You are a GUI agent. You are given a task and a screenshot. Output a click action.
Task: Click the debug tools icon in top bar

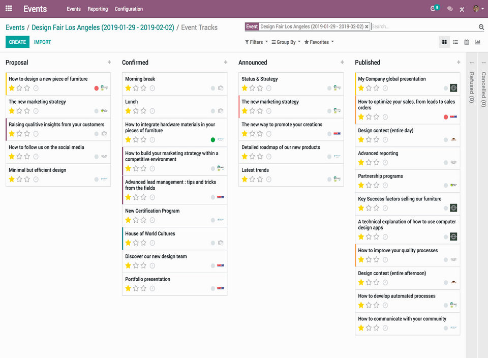462,9
